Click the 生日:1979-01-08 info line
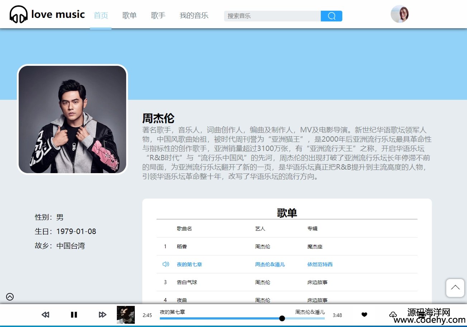This screenshot has width=467, height=327. pyautogui.click(x=66, y=231)
